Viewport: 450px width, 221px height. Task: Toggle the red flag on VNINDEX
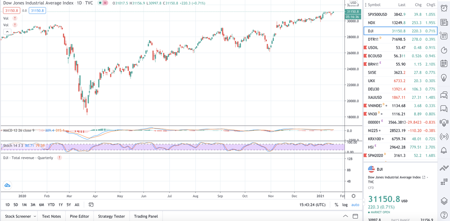coord(365,105)
